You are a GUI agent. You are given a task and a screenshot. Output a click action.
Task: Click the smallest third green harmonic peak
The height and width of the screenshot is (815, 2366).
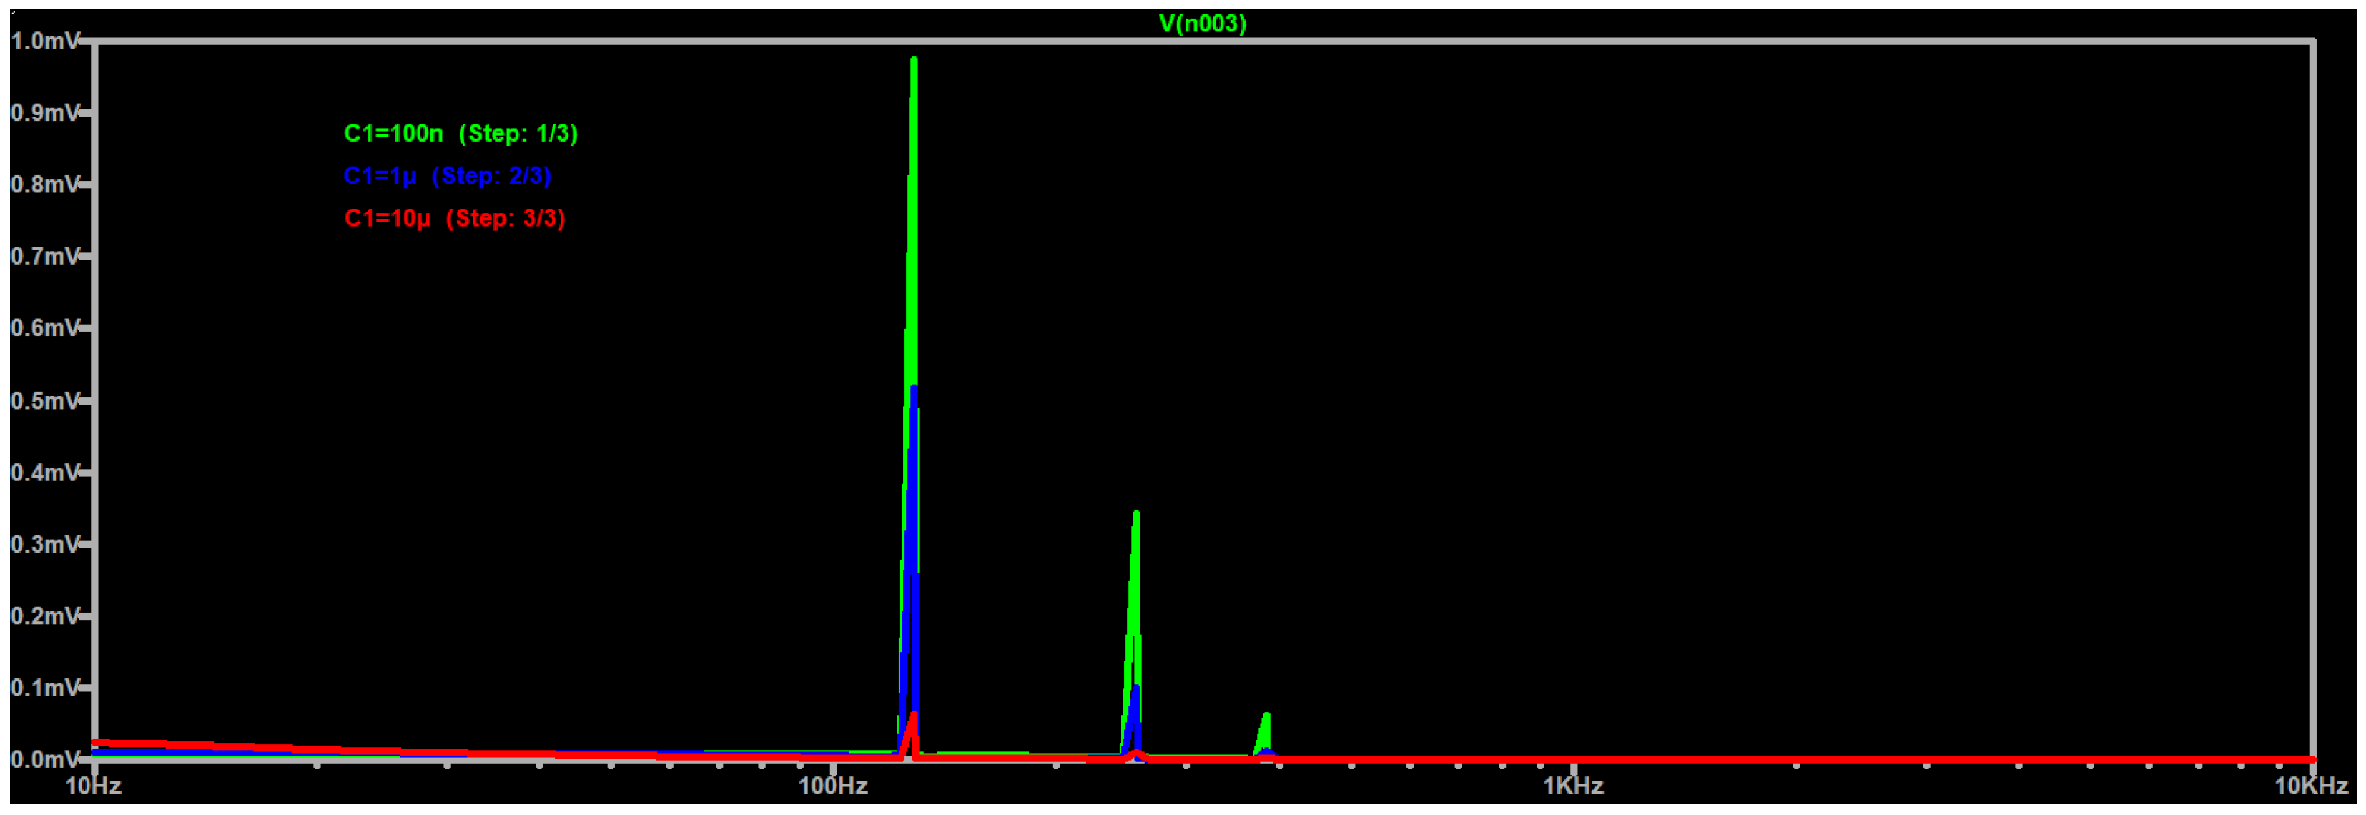[x=1266, y=716]
